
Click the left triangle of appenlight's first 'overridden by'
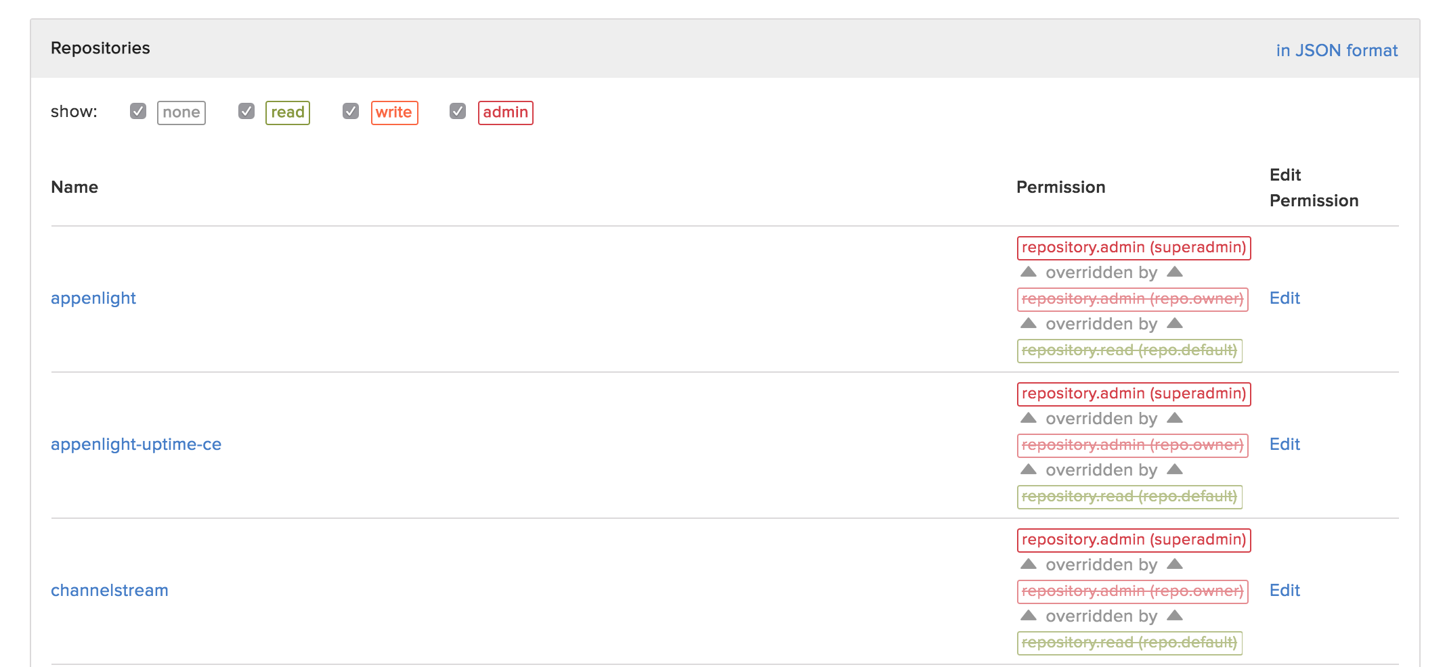coord(1029,272)
